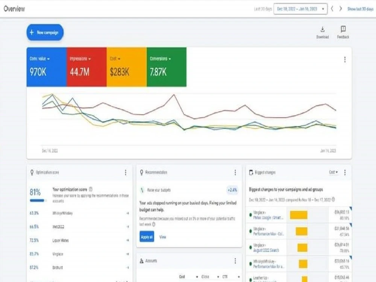Image resolution: width=376 pixels, height=282 pixels.
Task: Open the WhiskyxWhiskey row arrow
Action: point(127,213)
